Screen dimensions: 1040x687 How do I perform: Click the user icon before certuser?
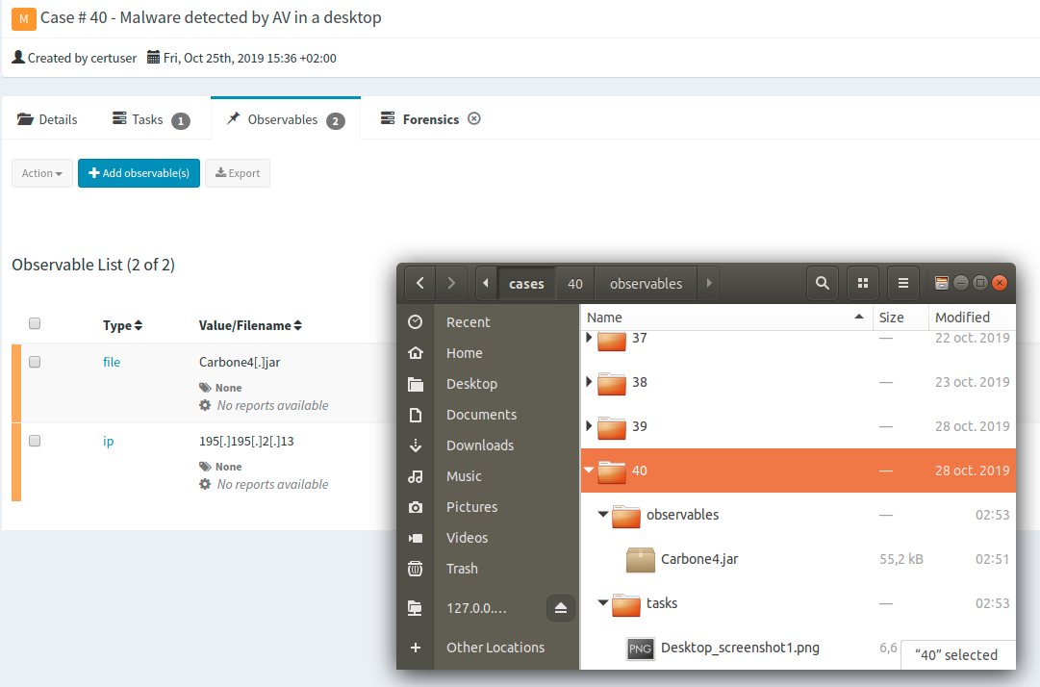pos(16,57)
